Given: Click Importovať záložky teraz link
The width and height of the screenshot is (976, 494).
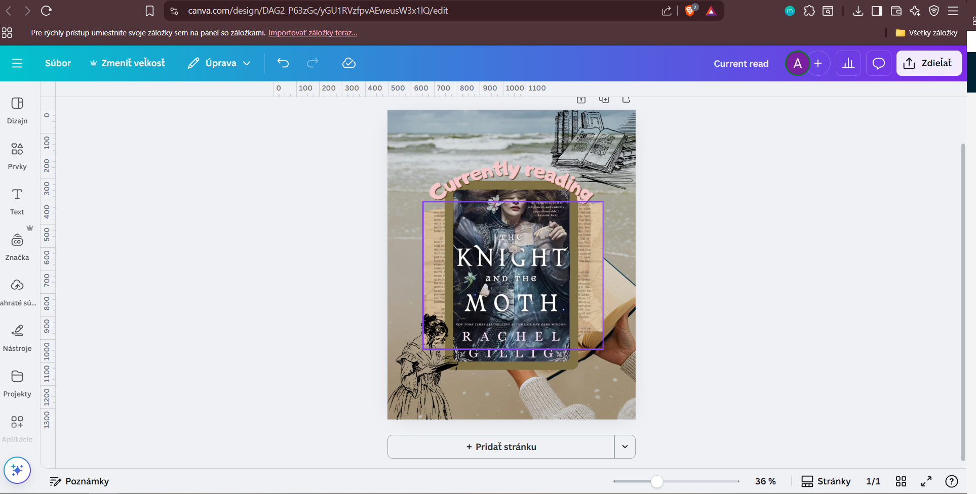Looking at the screenshot, I should [313, 33].
